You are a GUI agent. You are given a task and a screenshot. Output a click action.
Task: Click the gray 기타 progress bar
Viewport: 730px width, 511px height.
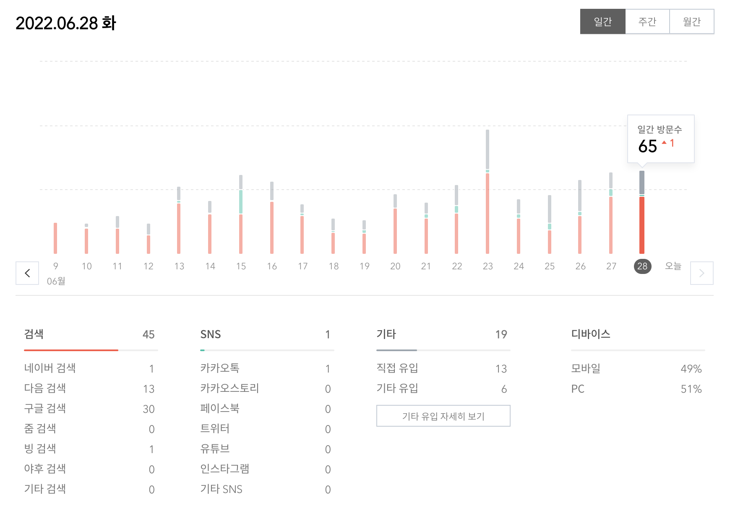[397, 350]
